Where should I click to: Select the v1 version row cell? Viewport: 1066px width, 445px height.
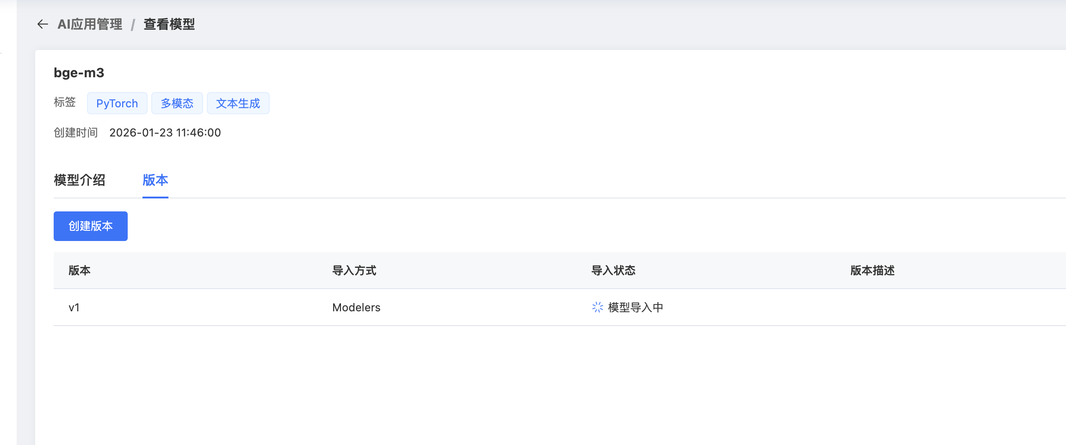pos(74,308)
